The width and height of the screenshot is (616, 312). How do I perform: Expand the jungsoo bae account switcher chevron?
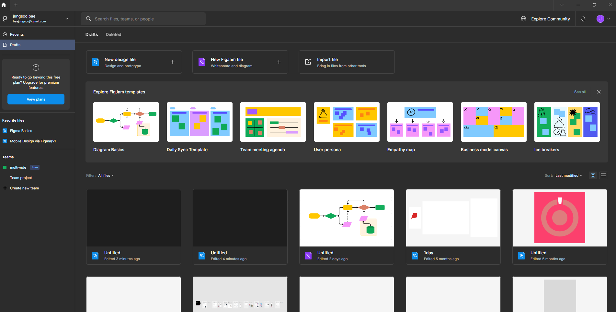coord(67,19)
